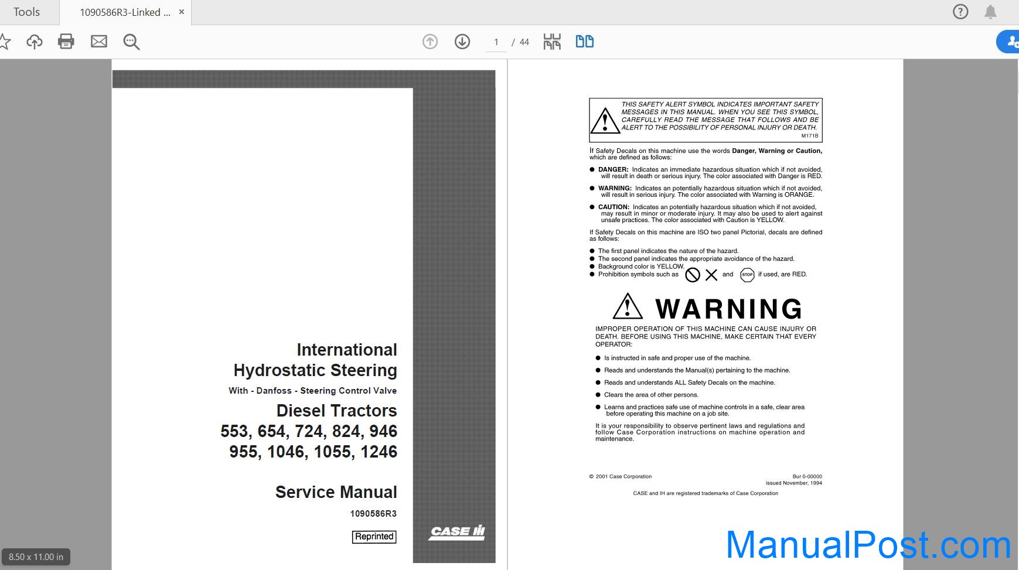Click the 'CAUTION:' definition bullet
Screen dimensions: 1019x570
click(706, 213)
